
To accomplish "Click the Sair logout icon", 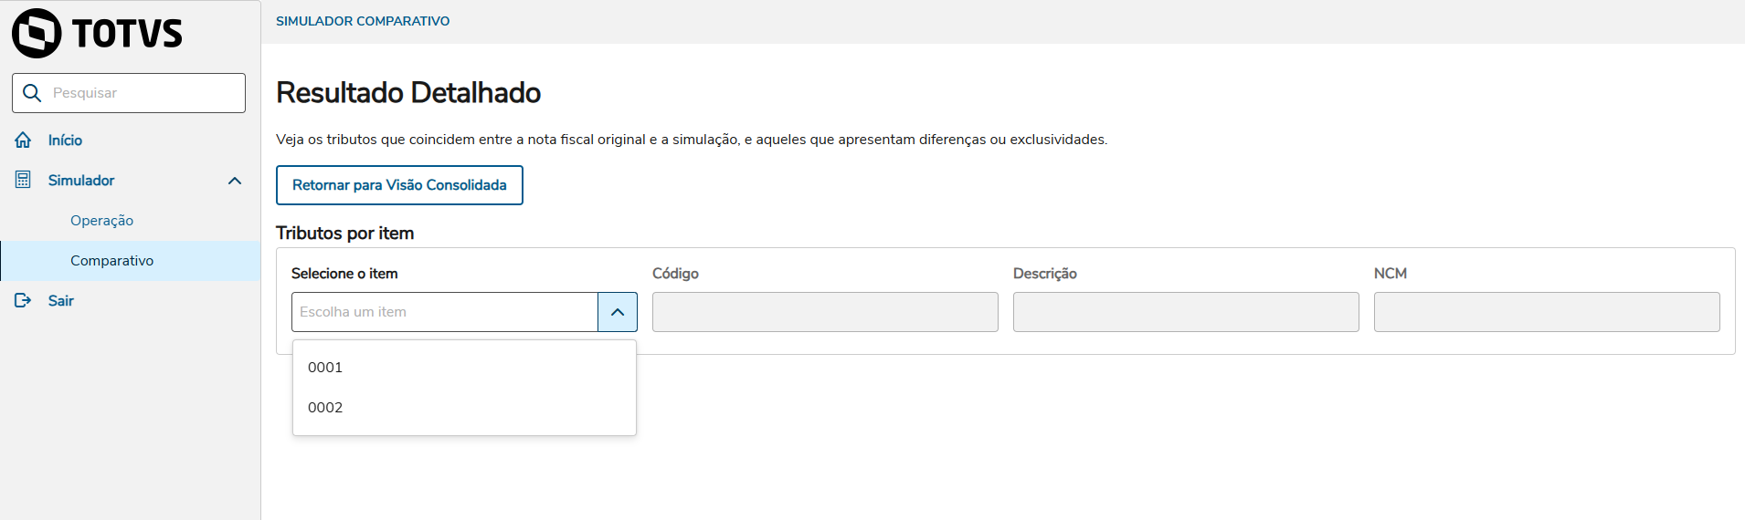I will click(x=23, y=301).
